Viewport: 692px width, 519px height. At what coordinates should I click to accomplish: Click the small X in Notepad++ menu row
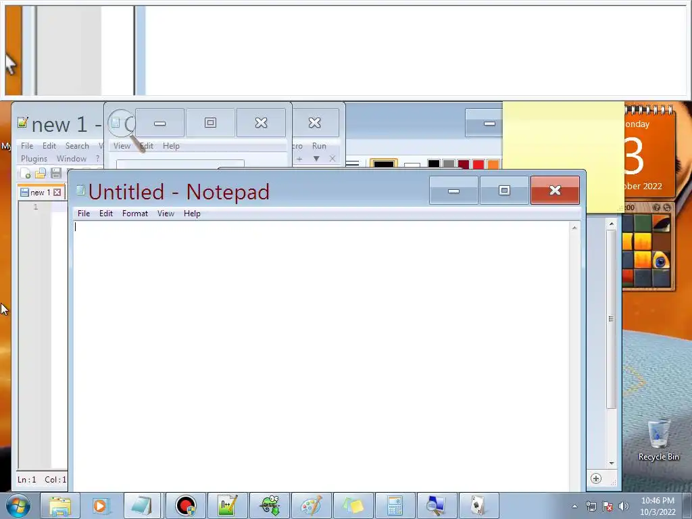(332, 158)
